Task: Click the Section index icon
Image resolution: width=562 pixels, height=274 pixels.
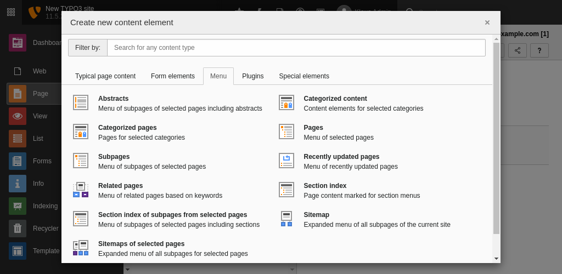Action: tap(286, 190)
